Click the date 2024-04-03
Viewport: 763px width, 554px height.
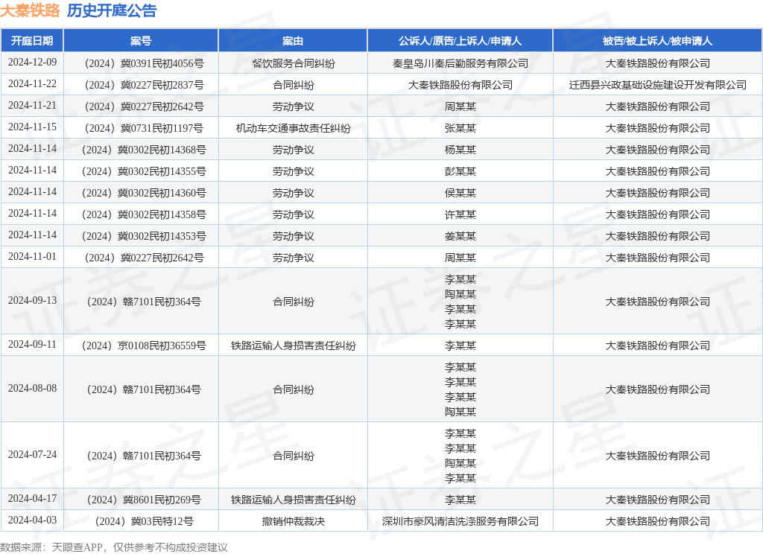tap(32, 520)
